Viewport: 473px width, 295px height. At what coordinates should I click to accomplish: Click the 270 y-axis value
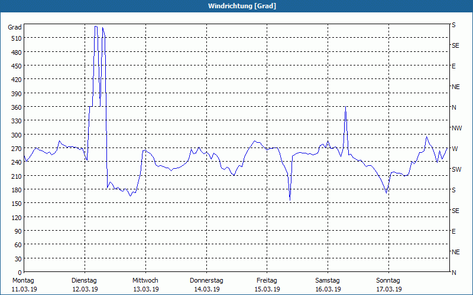pyautogui.click(x=17, y=149)
